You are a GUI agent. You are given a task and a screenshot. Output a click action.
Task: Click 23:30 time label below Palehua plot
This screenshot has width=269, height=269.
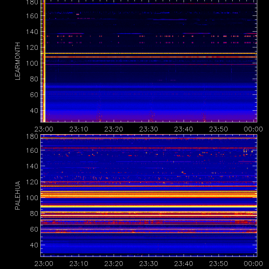pos(149,264)
